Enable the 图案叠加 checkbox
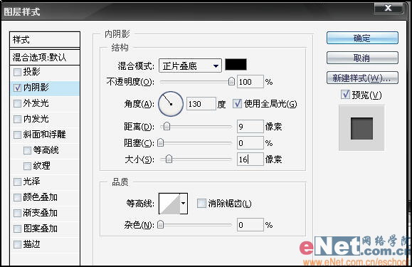412x267 pixels. pyautogui.click(x=17, y=229)
